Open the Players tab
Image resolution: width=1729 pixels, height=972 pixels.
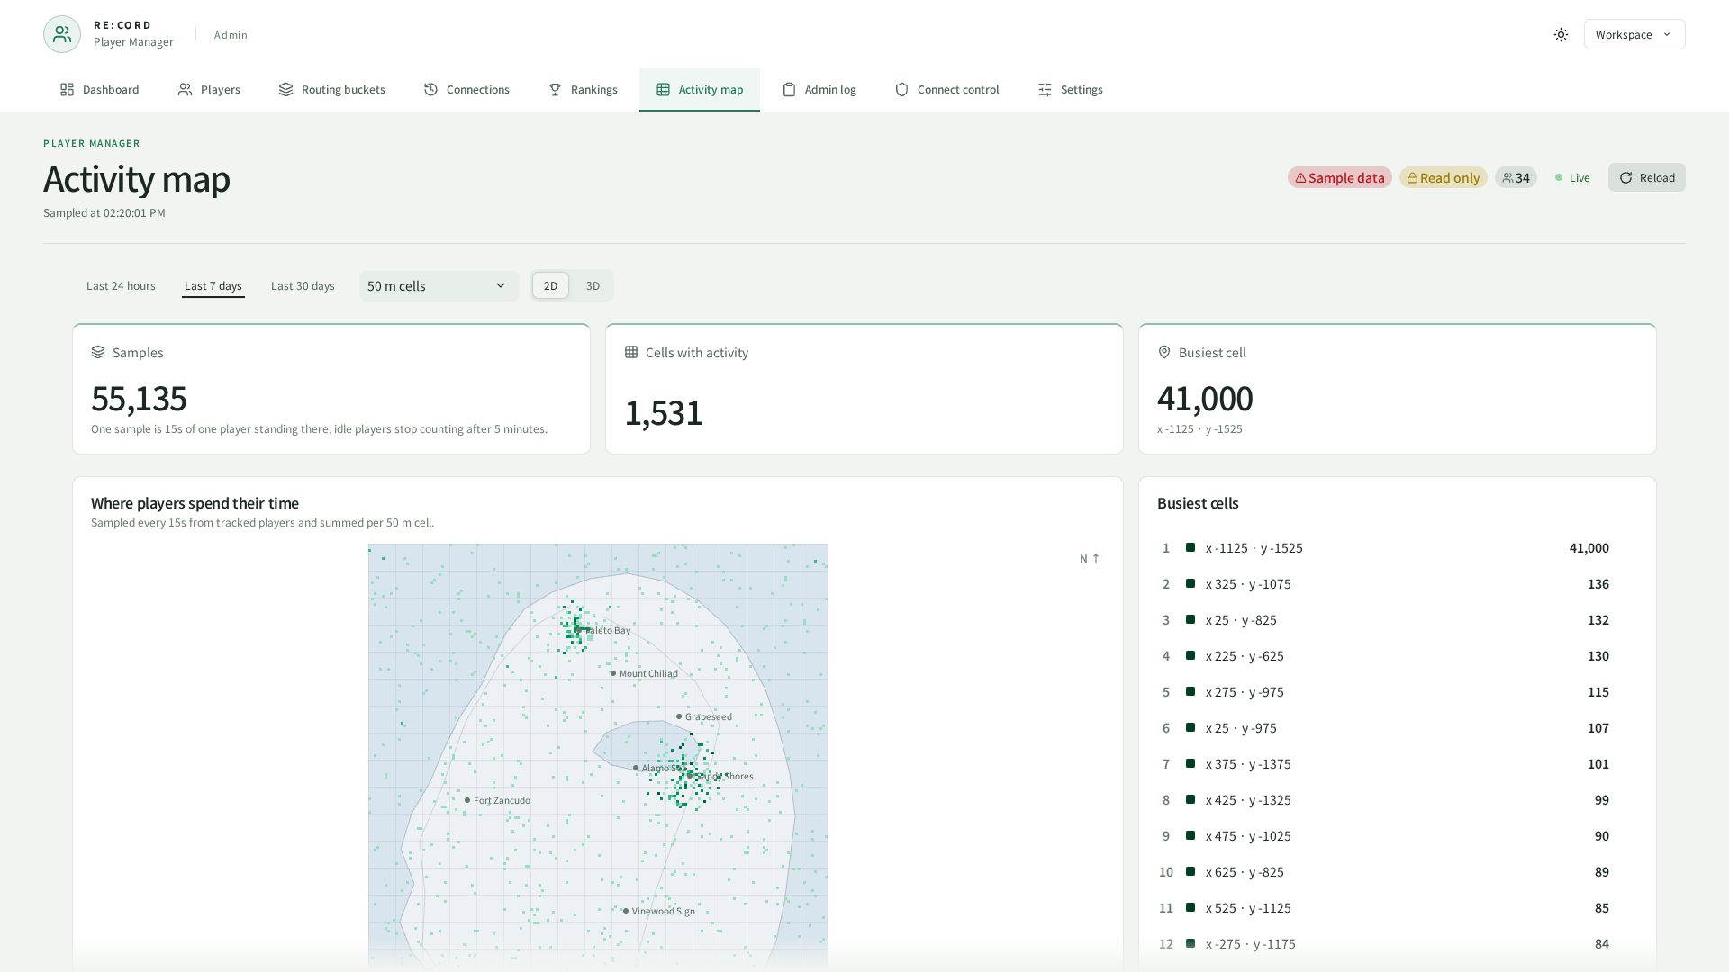click(209, 90)
